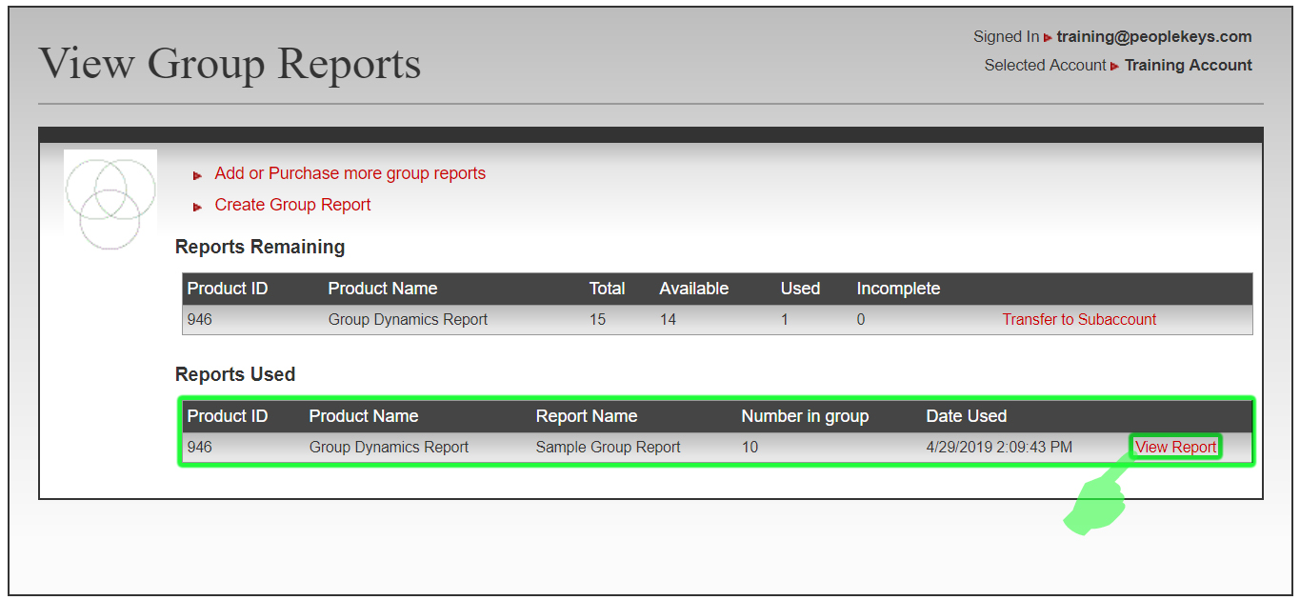Screen dimensions: 1300x600
Task: Open Add or Purchase more group reports
Action: click(350, 173)
